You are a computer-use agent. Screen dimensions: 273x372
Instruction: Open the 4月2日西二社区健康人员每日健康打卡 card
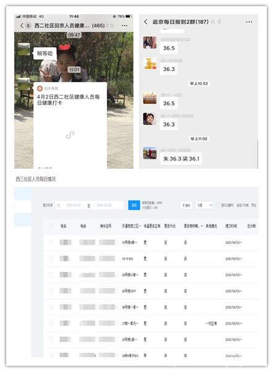point(70,125)
